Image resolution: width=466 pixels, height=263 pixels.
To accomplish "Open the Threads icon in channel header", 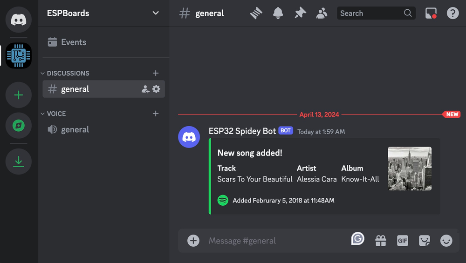I will [256, 13].
